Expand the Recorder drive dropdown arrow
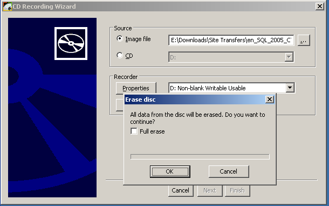This screenshot has height=206, width=329. tap(290, 88)
